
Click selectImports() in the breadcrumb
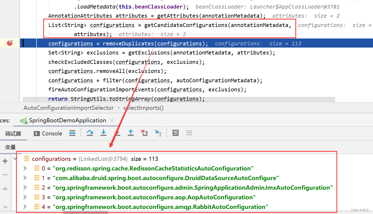tap(143, 108)
